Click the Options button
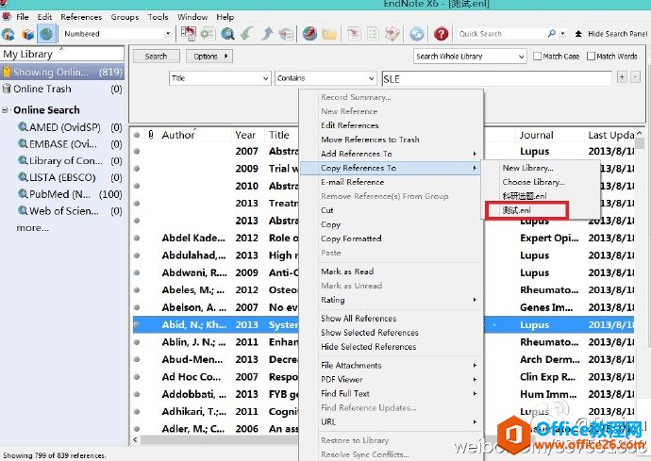651x461 pixels. point(209,56)
